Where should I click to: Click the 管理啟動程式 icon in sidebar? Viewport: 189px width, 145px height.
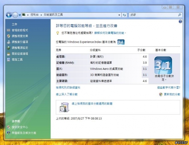pos(9,30)
